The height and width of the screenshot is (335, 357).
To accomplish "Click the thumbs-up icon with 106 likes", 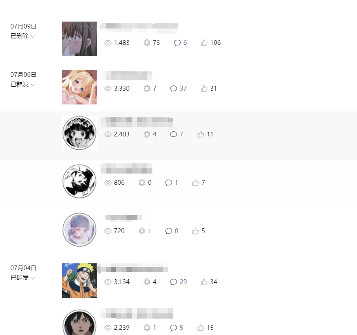I will [x=204, y=43].
